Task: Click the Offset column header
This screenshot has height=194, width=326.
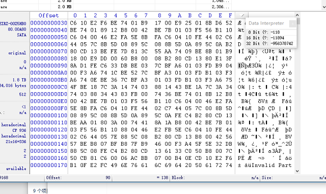Action: pyautogui.click(x=49, y=15)
